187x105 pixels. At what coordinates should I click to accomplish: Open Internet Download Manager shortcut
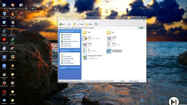[13, 41]
